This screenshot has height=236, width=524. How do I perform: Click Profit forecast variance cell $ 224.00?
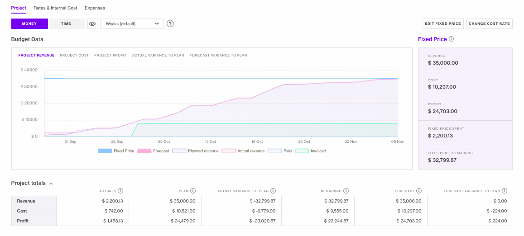(x=470, y=221)
